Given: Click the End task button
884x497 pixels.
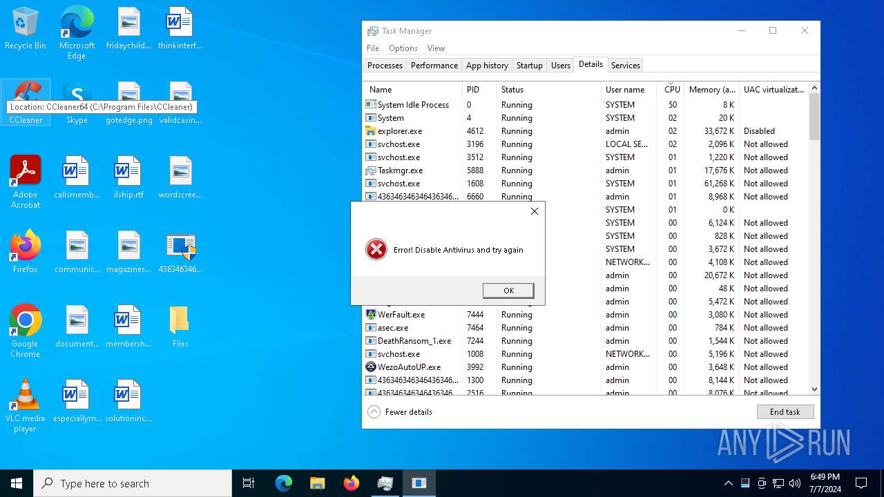Looking at the screenshot, I should pyautogui.click(x=785, y=412).
